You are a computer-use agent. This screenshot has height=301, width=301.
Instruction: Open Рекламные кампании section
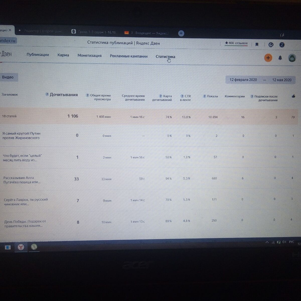tap(129, 56)
